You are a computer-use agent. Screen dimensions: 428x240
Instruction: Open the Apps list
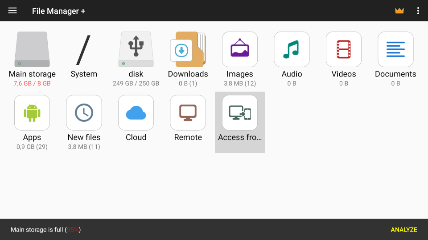pos(32,113)
